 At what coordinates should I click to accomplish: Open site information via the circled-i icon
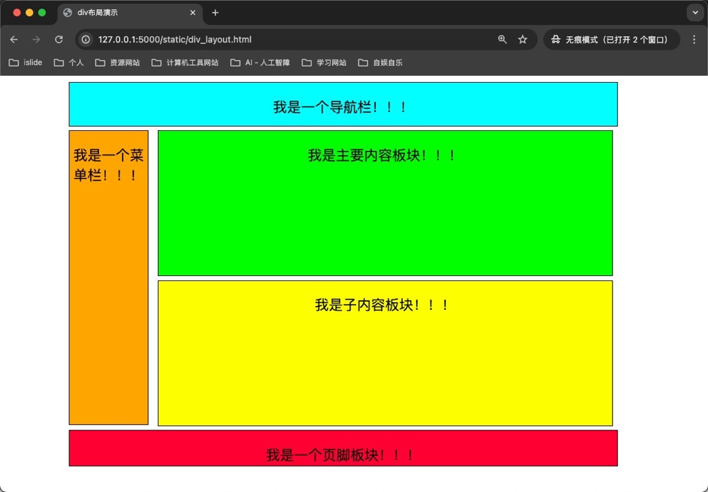click(85, 40)
